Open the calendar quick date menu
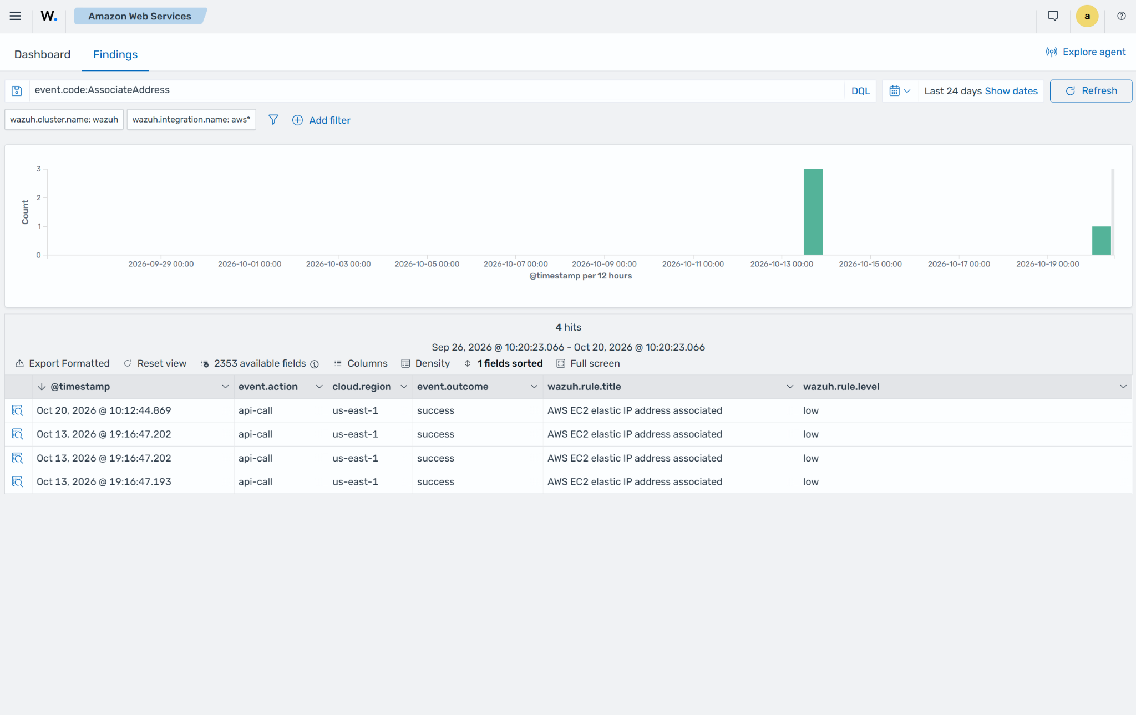Image resolution: width=1136 pixels, height=715 pixels. click(x=900, y=91)
